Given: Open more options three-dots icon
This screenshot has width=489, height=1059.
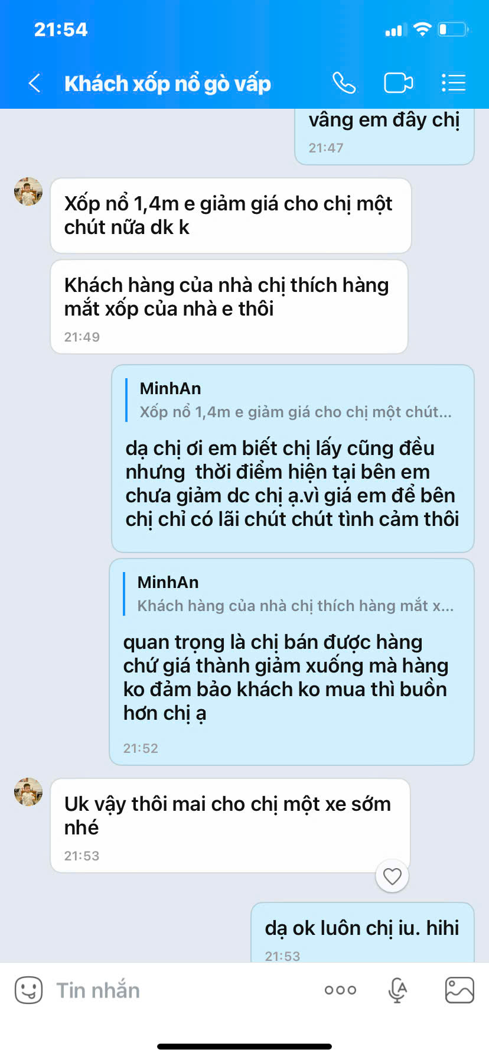Looking at the screenshot, I should pos(340,990).
